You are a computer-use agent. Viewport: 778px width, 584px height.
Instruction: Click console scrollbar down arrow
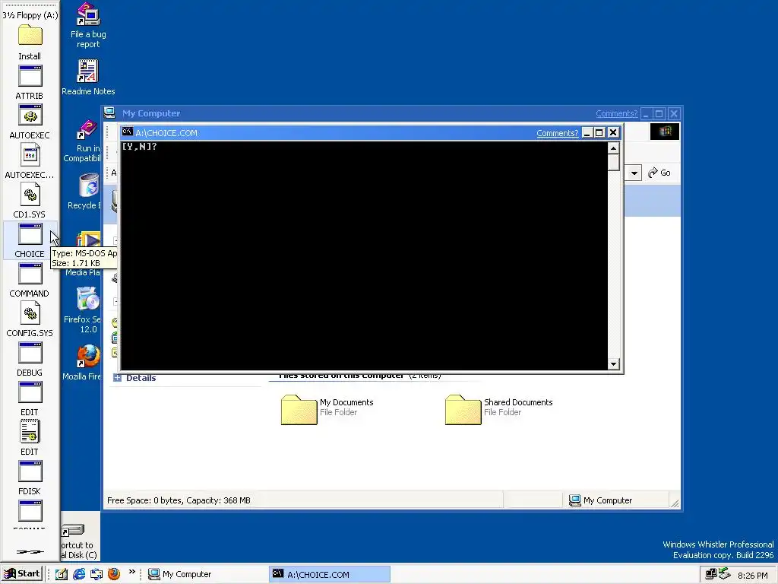[x=613, y=364]
